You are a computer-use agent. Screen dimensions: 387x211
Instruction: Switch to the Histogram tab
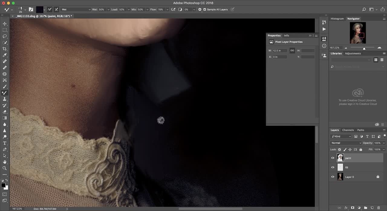click(337, 18)
